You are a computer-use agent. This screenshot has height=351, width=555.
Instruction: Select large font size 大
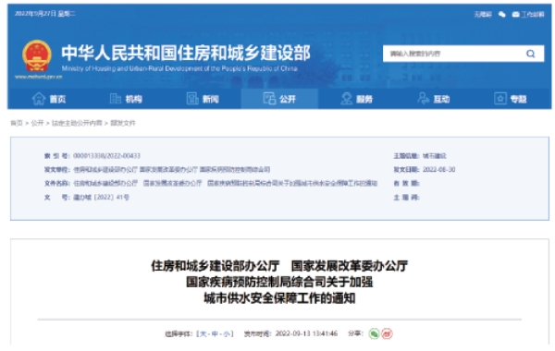coord(203,334)
